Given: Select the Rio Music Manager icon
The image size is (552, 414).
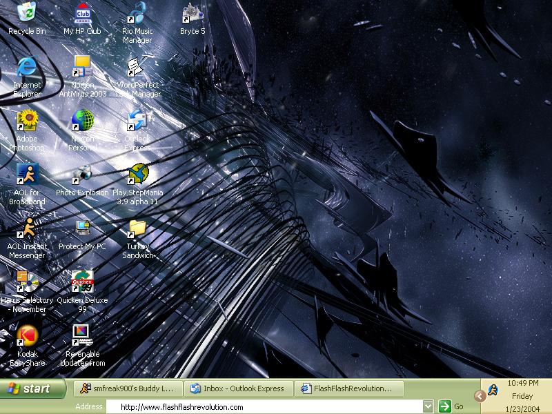Looking at the screenshot, I should [x=137, y=12].
